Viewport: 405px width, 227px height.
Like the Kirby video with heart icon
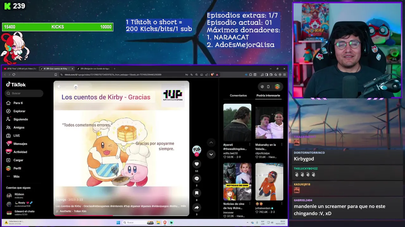tap(196, 164)
